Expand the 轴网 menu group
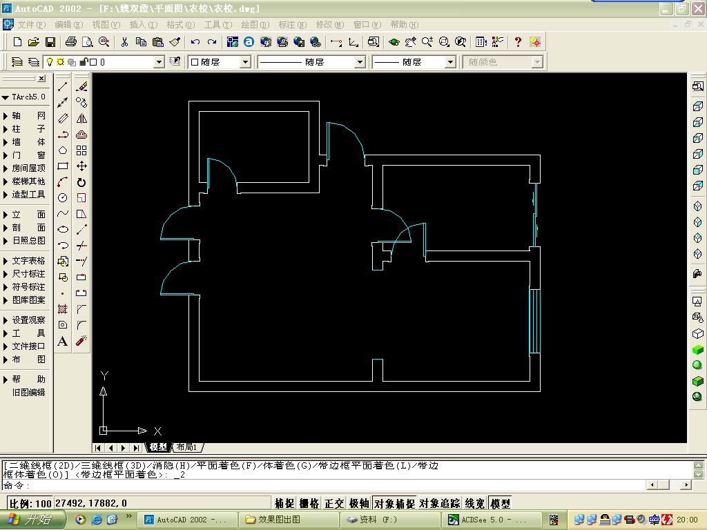707x530 pixels. pyautogui.click(x=24, y=116)
